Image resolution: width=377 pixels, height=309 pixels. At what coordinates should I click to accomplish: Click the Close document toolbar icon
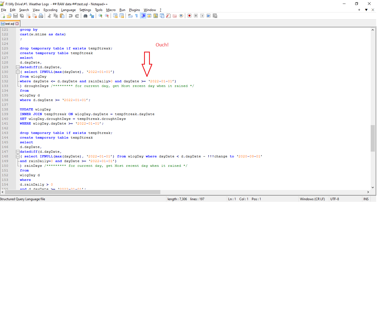pos(28,16)
